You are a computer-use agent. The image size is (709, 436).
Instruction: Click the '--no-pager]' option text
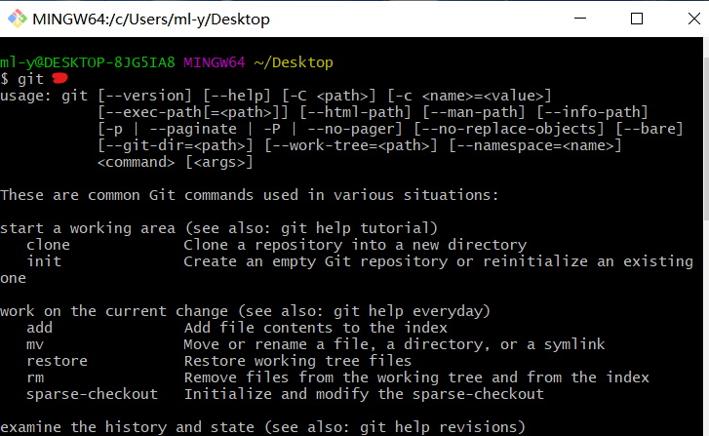tap(355, 129)
